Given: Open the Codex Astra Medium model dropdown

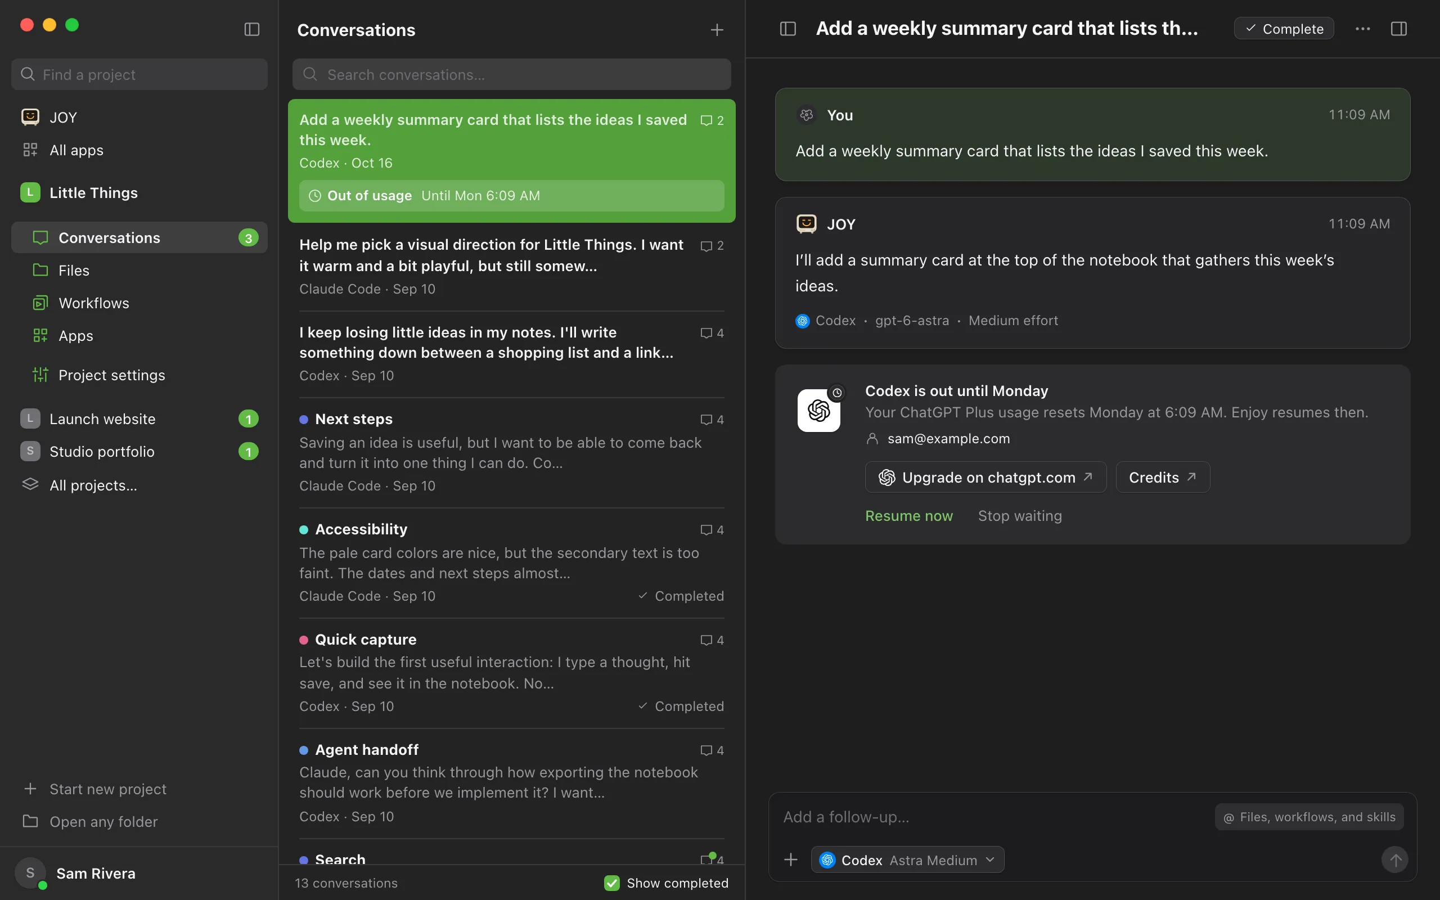Looking at the screenshot, I should click(x=907, y=859).
